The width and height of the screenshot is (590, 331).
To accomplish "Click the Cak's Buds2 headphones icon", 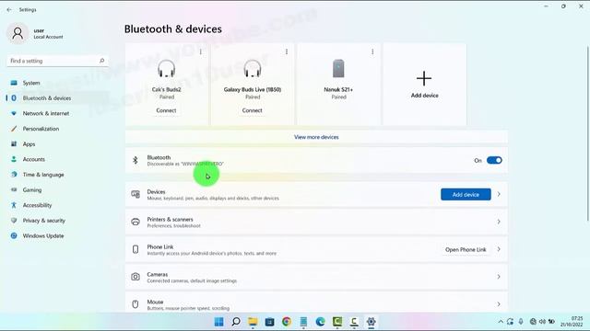I will [166, 68].
